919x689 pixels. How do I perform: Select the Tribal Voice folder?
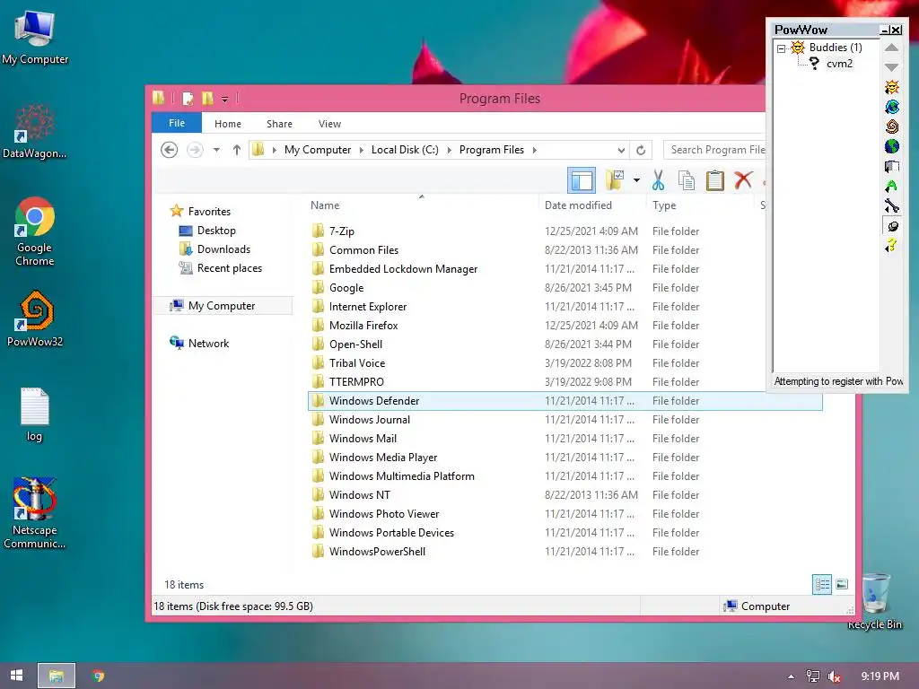pyautogui.click(x=357, y=363)
